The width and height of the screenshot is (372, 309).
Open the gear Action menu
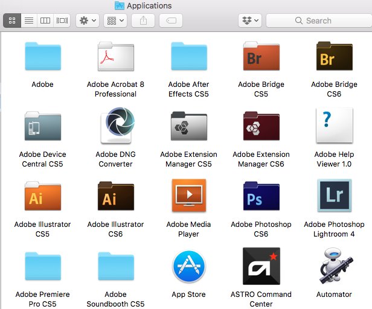tap(88, 21)
